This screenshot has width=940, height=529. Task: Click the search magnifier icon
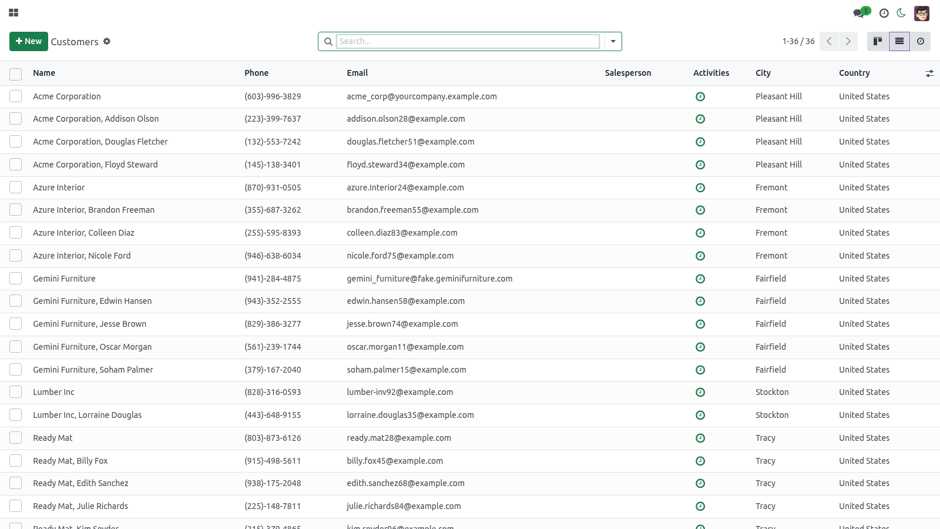click(x=328, y=42)
